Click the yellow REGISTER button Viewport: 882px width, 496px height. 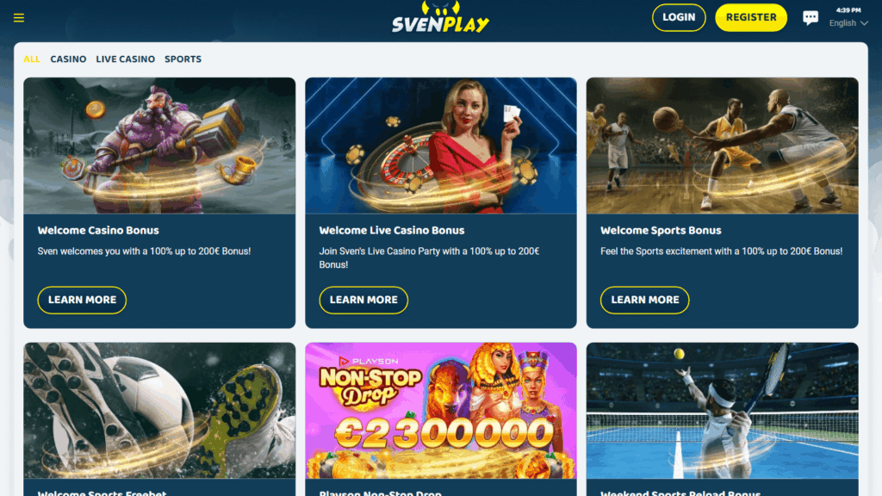click(x=751, y=17)
